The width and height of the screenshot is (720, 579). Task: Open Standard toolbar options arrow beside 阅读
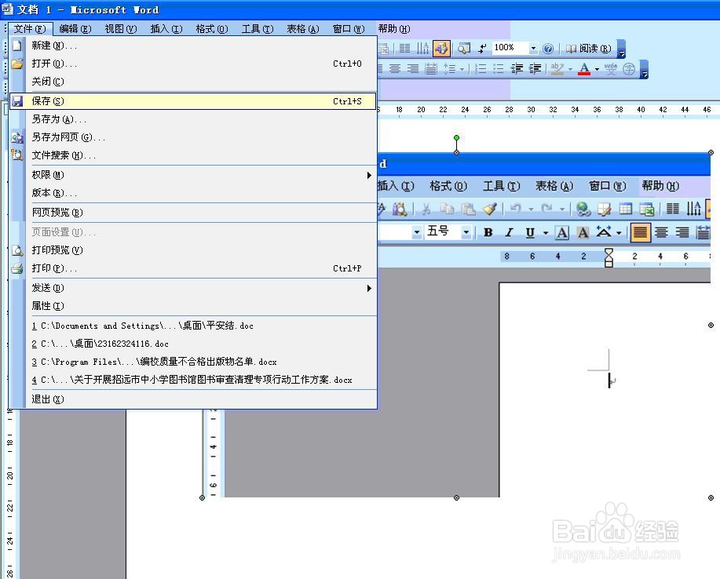pyautogui.click(x=621, y=49)
